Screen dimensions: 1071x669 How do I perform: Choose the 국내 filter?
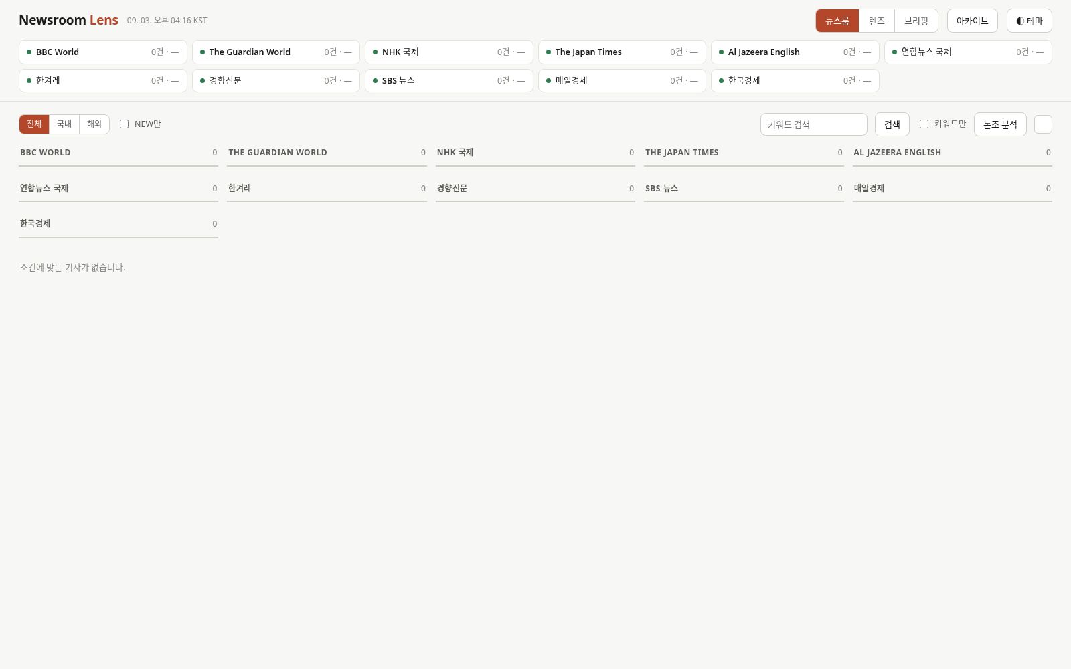click(x=64, y=124)
